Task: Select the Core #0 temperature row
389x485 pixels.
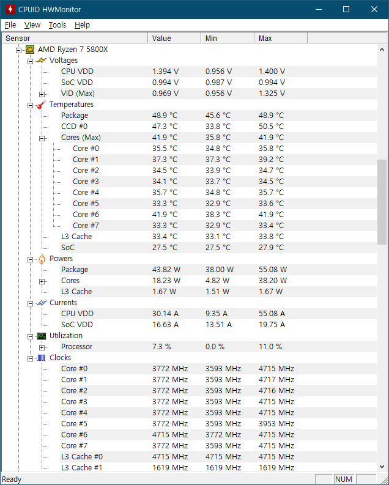Action: pos(224,149)
